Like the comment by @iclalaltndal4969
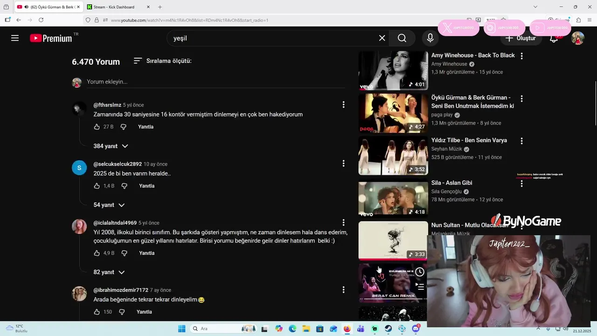Viewport: 597px width, 336px height. tap(97, 253)
